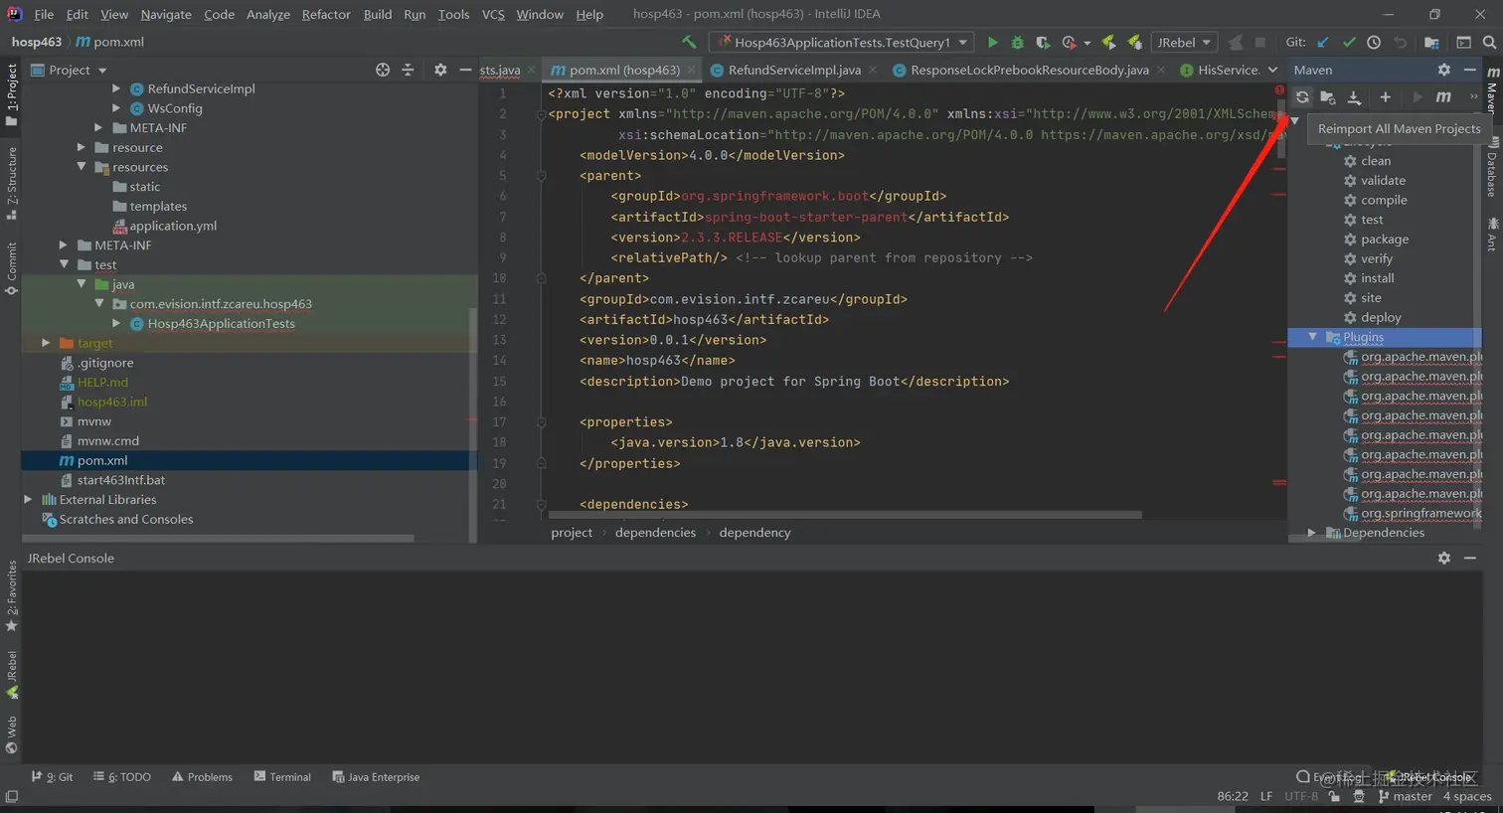Screen dimensions: 1503x813
Task: Close the pom.xml editor tab
Action: (693, 71)
